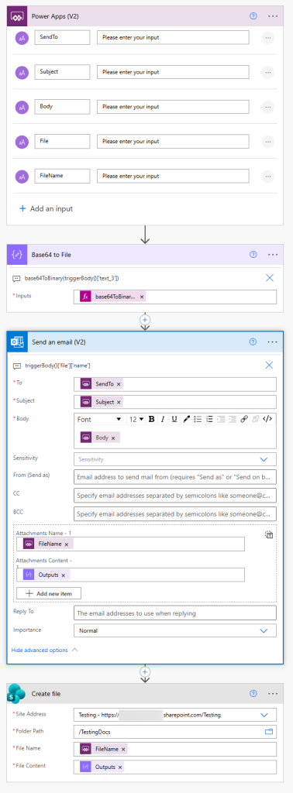Open options menu for Subject input row
Screen dimensions: 293x793
pos(267,72)
